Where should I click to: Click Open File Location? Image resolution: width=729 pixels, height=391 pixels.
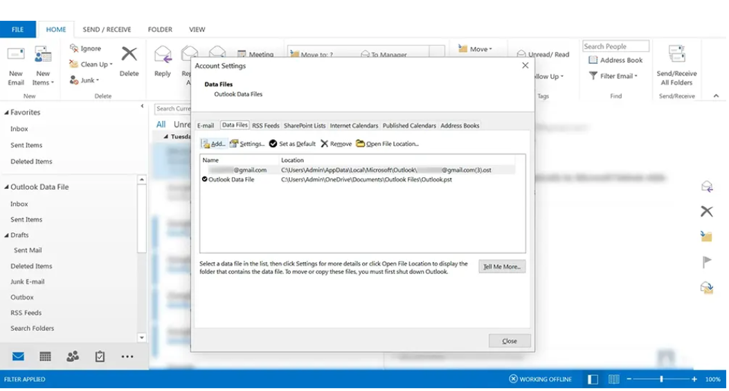click(387, 144)
